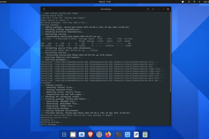Click the 'Enter yes(y) or no(n)' prompt line
209x139 pixels.
pos(55,20)
